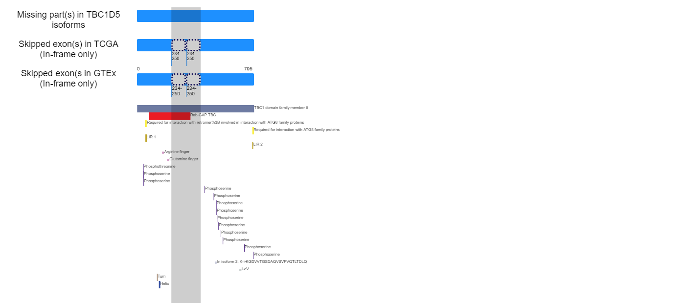Click the Turn structure marker
The width and height of the screenshot is (685, 303).
[x=157, y=277]
